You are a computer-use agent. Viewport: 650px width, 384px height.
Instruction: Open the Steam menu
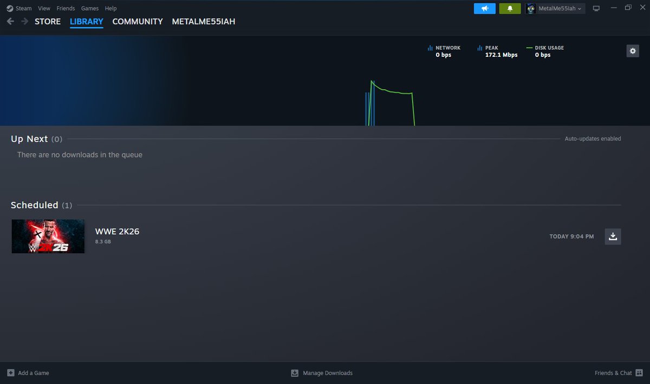coord(24,9)
